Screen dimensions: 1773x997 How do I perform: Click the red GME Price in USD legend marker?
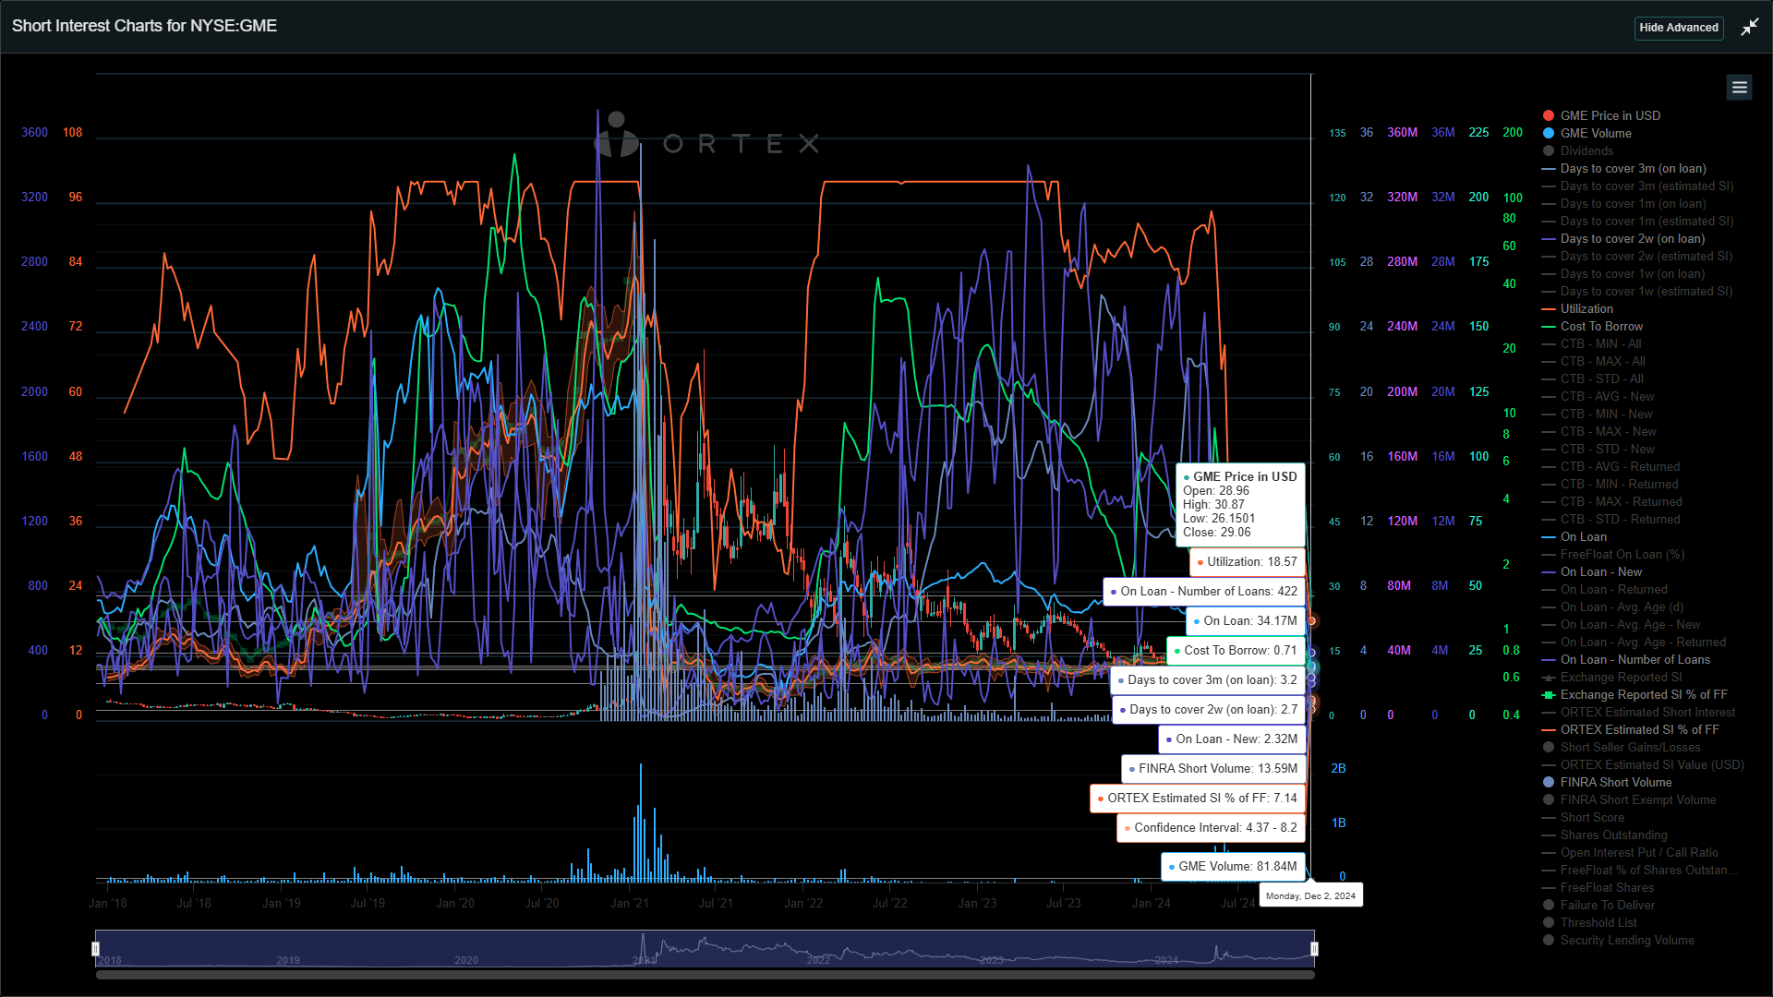1548,115
